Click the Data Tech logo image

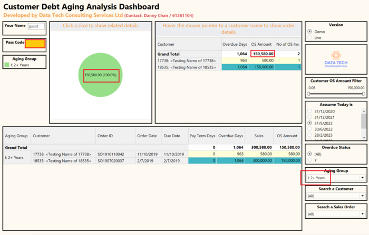[x=336, y=58]
